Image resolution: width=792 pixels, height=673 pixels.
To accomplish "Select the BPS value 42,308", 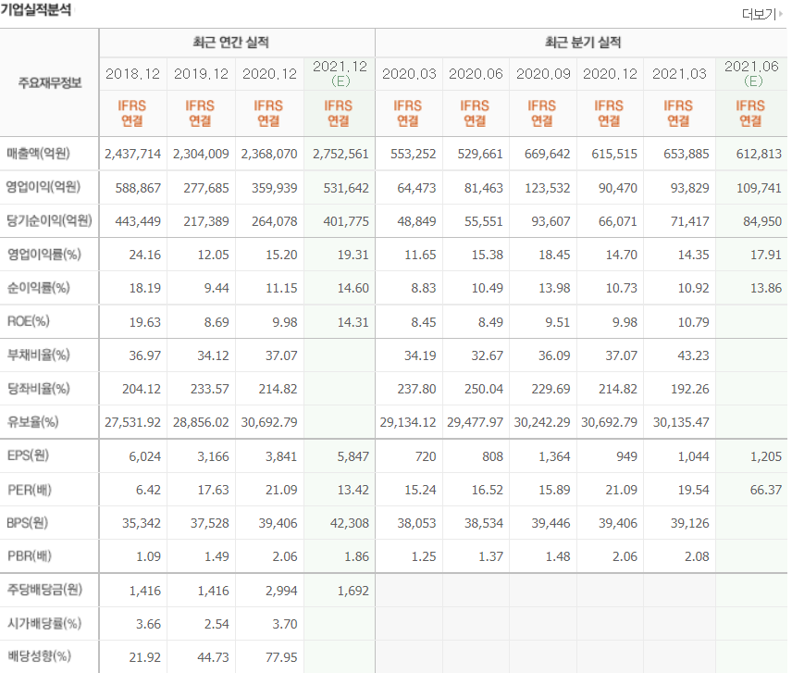I will point(350,523).
